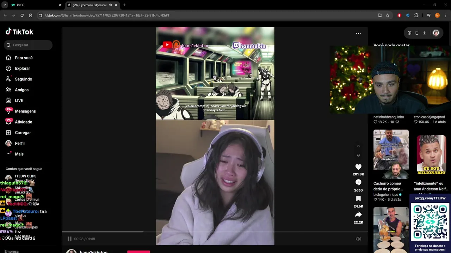Close the PixGG tab

60,5
